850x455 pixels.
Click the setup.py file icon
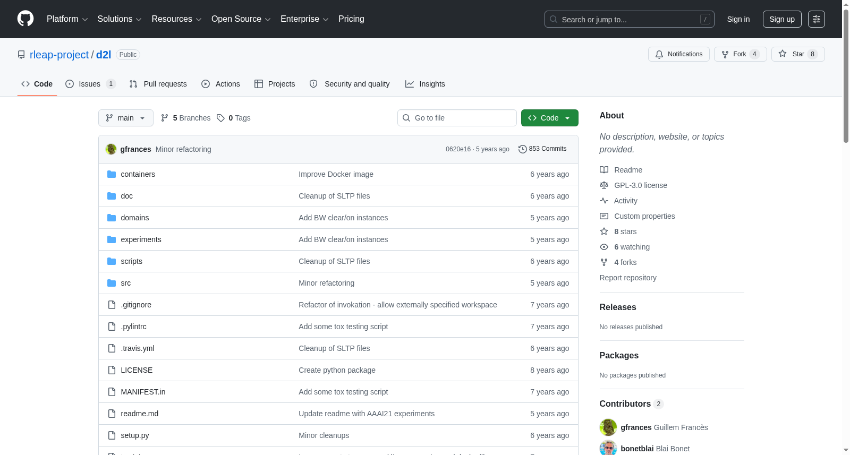[x=112, y=435]
